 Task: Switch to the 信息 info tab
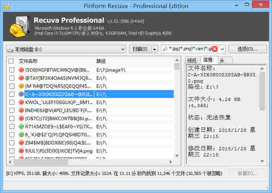[x=208, y=60]
